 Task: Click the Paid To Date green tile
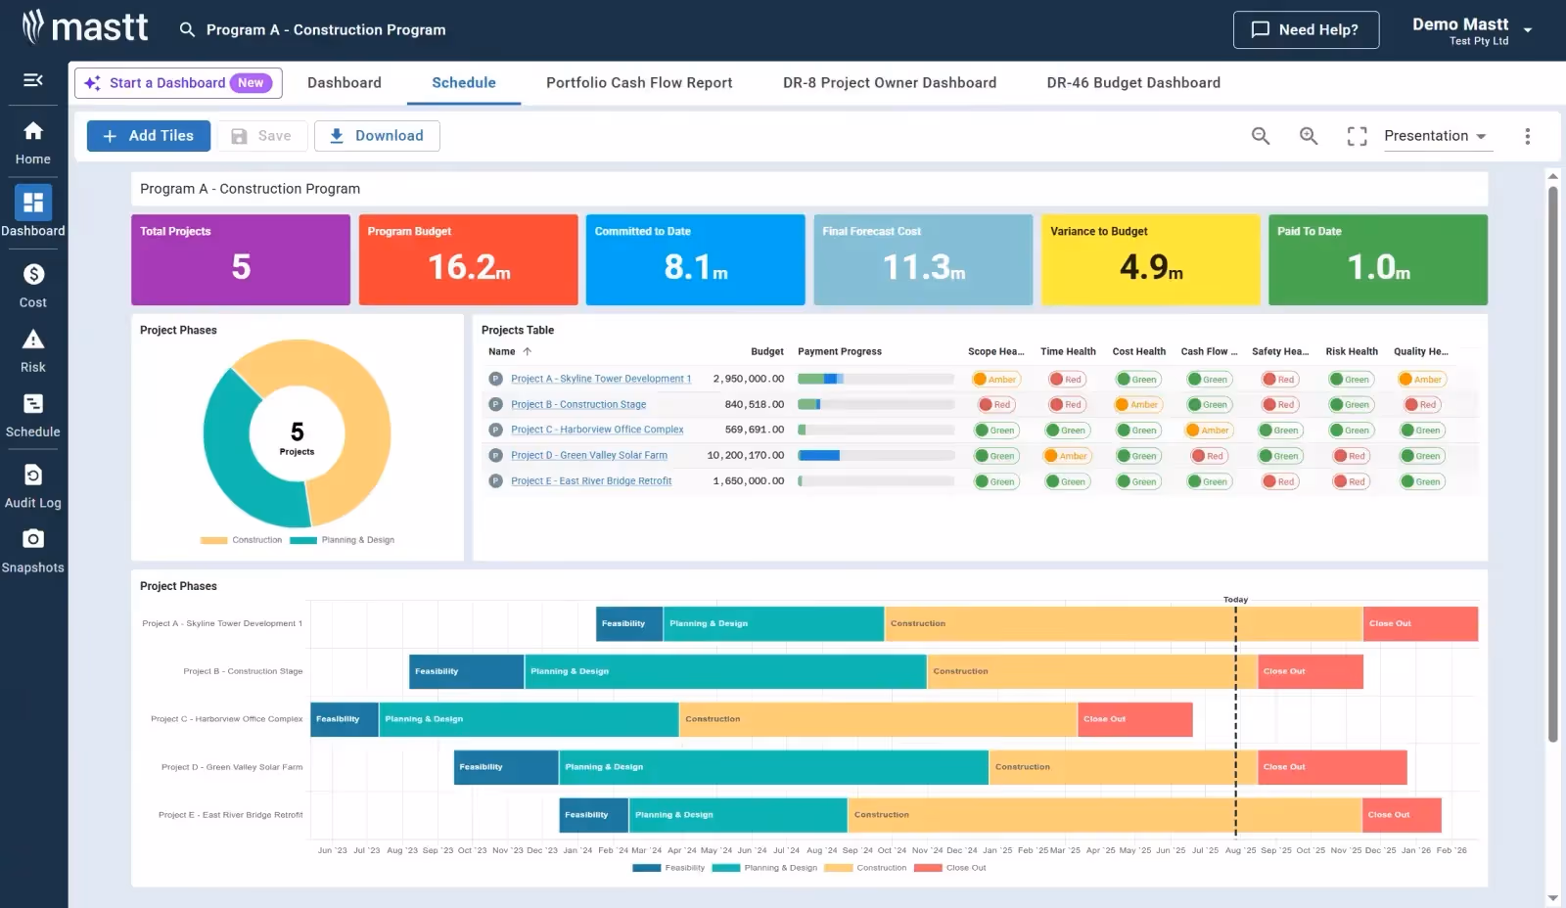pyautogui.click(x=1378, y=259)
